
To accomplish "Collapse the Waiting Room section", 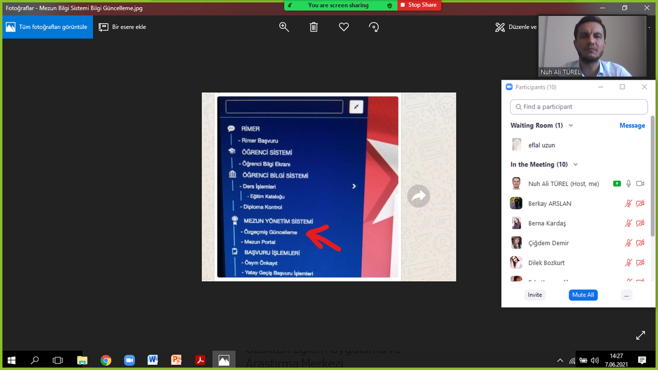I will 571,125.
